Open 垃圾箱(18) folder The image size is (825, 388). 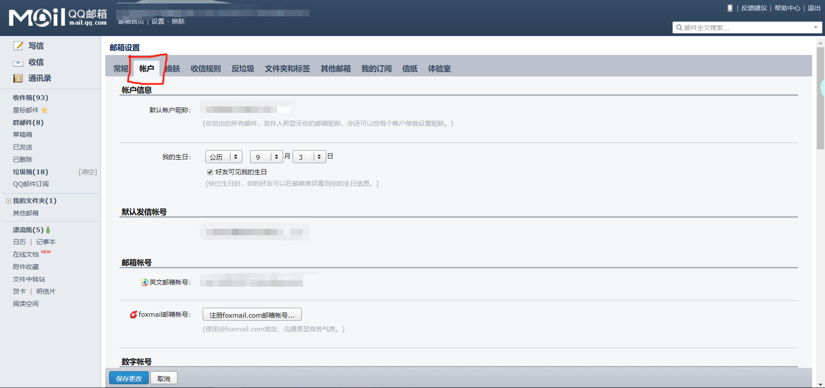[31, 172]
